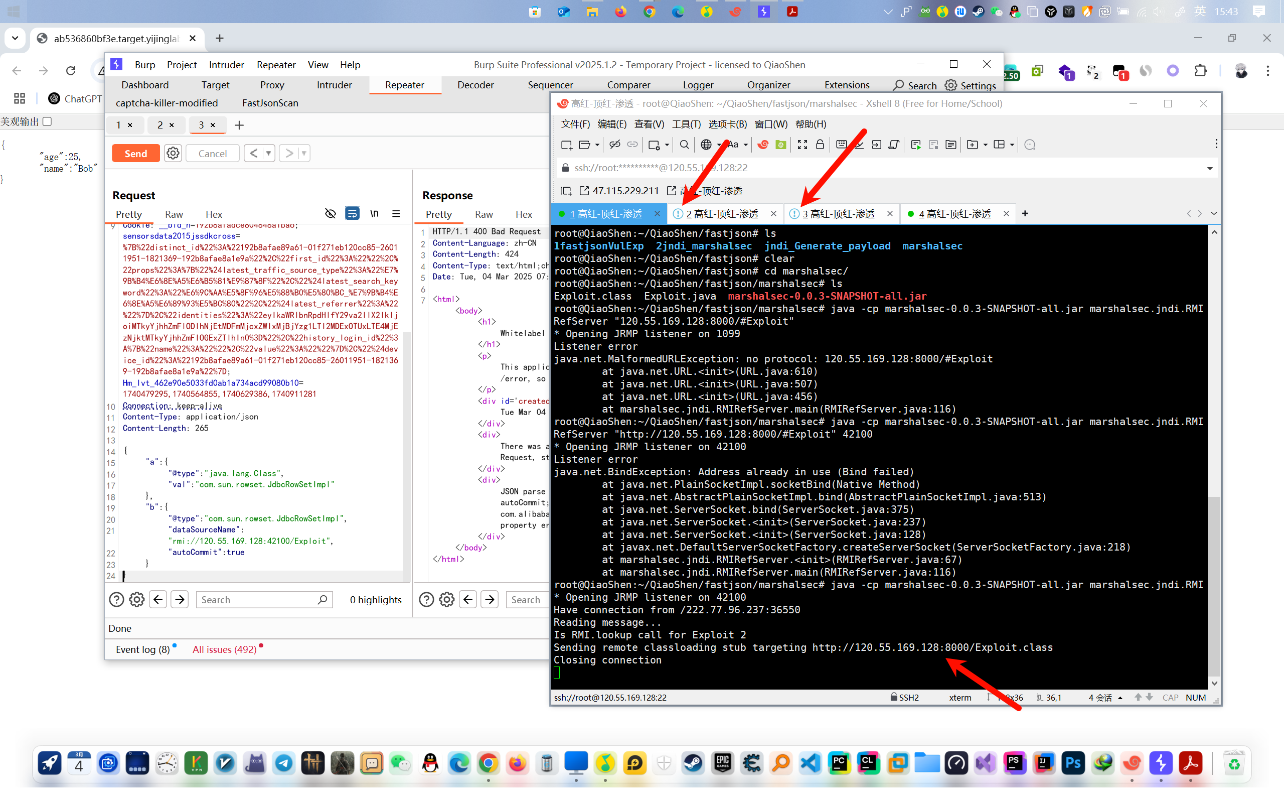Click the request search forward arrow
1284x803 pixels.
point(180,600)
